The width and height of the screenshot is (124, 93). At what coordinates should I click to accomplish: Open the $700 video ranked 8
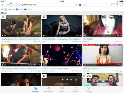tap(103, 80)
